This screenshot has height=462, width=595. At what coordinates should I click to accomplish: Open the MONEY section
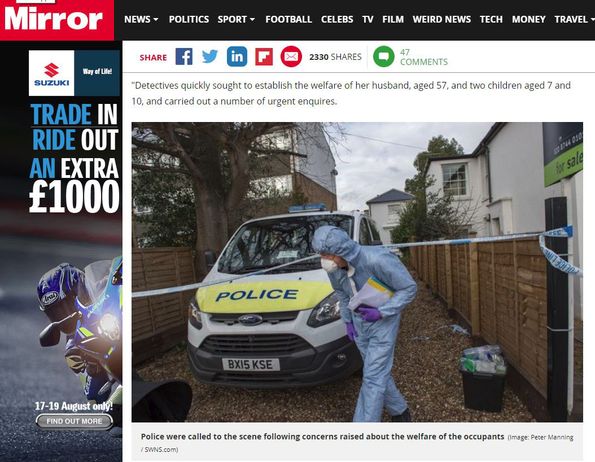[x=528, y=19]
